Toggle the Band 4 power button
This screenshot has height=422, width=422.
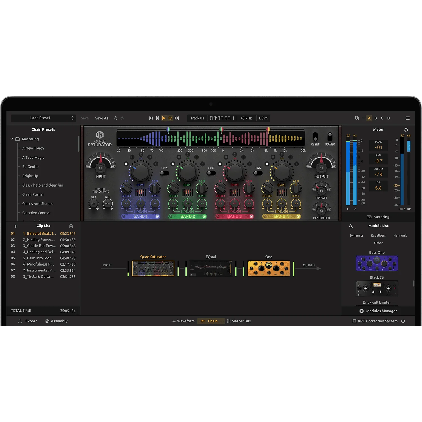pyautogui.click(x=298, y=216)
